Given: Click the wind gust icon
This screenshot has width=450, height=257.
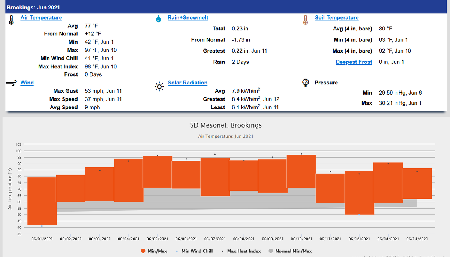Looking at the screenshot, I should pos(12,83).
